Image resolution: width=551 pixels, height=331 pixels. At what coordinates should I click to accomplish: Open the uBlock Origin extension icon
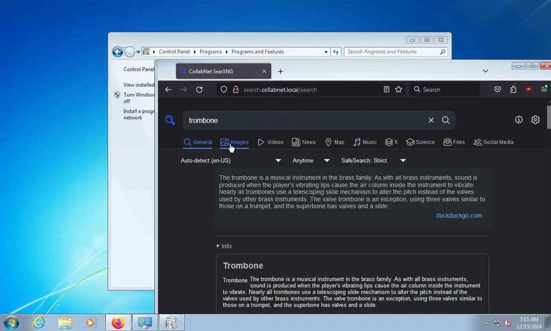(x=529, y=89)
